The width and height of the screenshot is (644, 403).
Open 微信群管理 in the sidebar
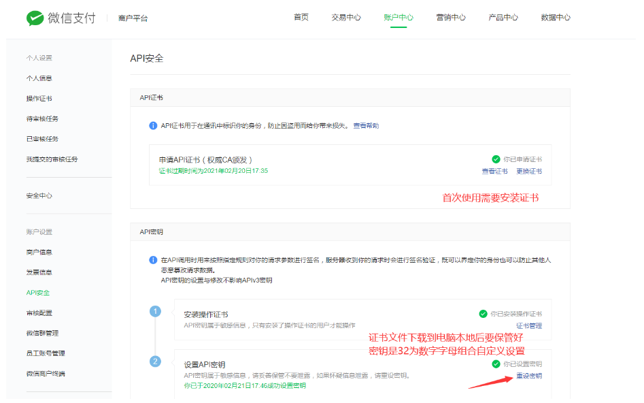tap(42, 333)
